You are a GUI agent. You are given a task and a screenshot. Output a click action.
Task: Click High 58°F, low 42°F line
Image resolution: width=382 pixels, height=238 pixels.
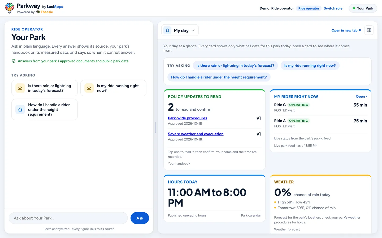[294, 202]
